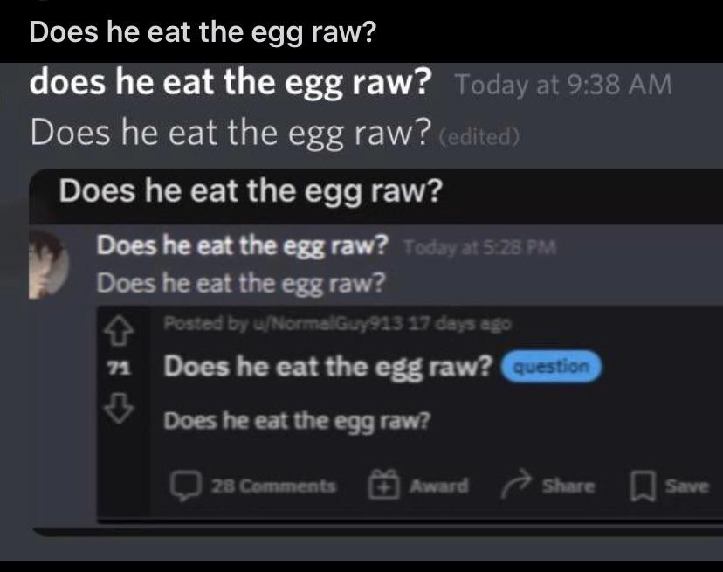
Task: Click the Share text label
Action: click(567, 486)
